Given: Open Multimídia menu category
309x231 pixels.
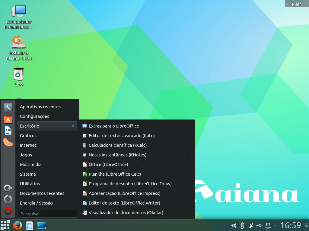Looking at the screenshot, I should tap(47, 165).
